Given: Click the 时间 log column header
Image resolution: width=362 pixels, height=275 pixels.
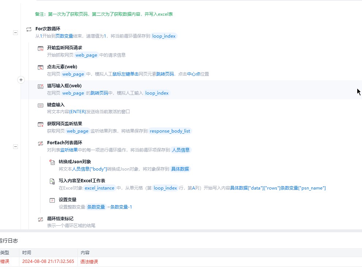Looking at the screenshot, I should coord(27,253).
